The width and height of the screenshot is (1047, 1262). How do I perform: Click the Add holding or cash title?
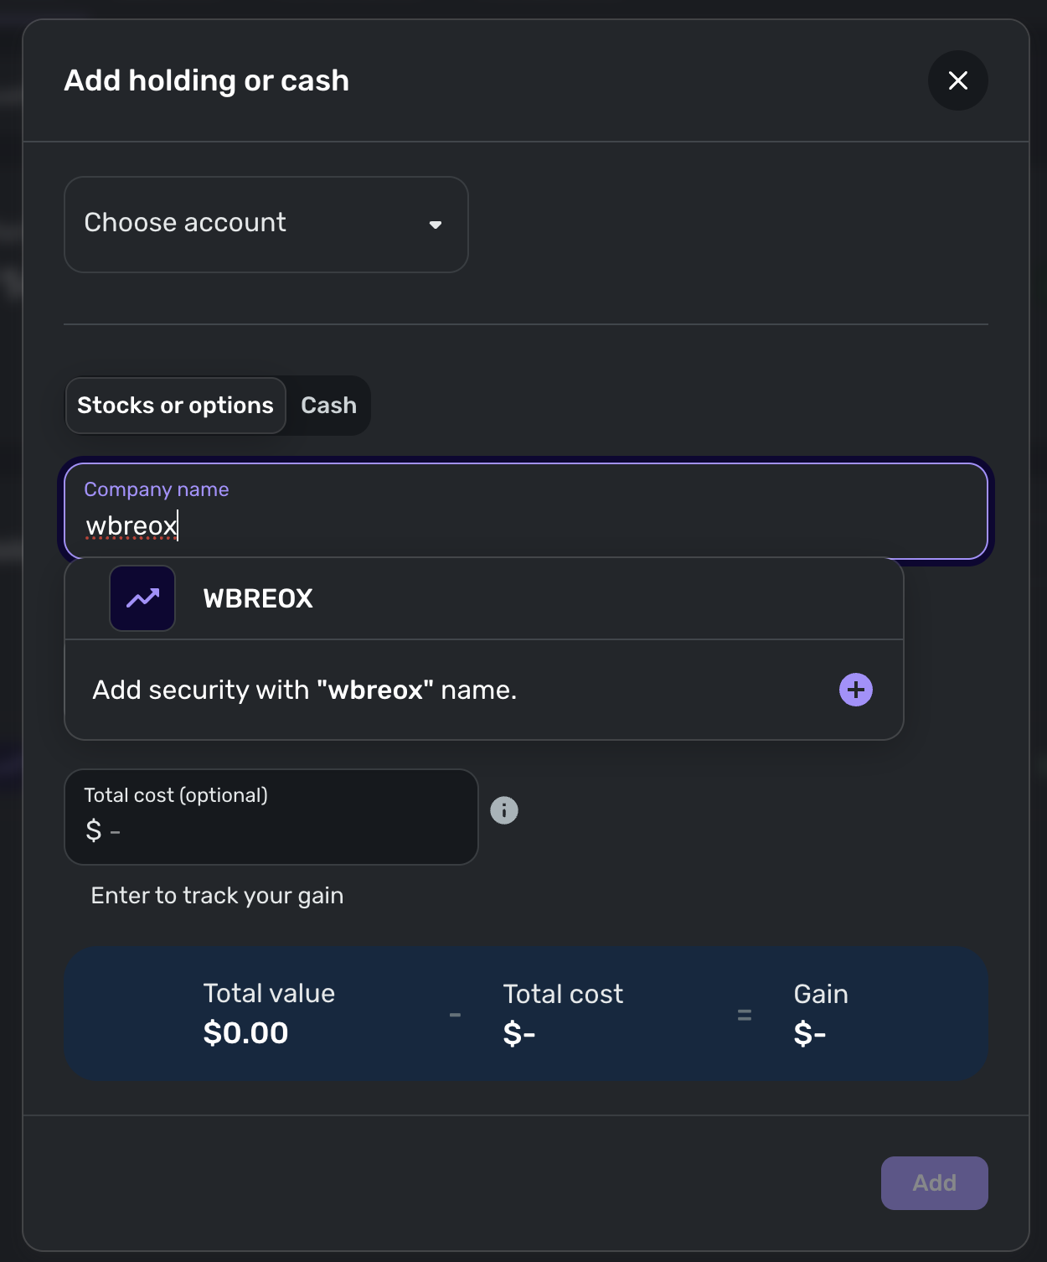click(207, 80)
